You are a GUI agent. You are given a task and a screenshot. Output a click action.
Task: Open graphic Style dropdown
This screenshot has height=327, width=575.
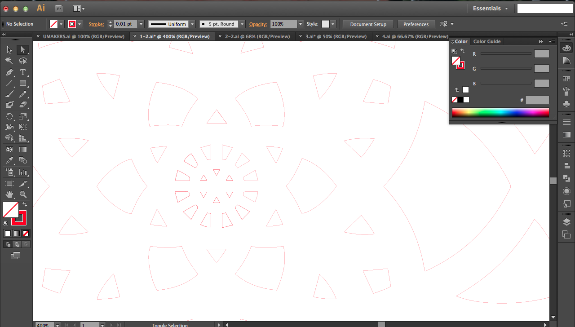pyautogui.click(x=332, y=24)
